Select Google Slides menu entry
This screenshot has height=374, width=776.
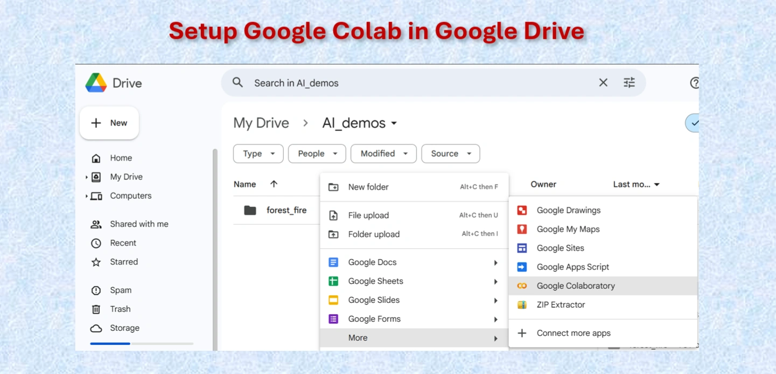[414, 300]
